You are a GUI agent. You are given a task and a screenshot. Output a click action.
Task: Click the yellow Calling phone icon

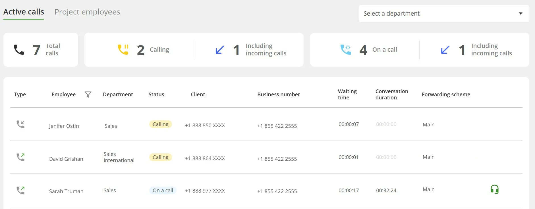tap(123, 50)
